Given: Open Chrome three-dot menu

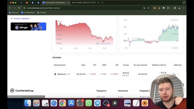Looking at the screenshot, I should [184, 8].
